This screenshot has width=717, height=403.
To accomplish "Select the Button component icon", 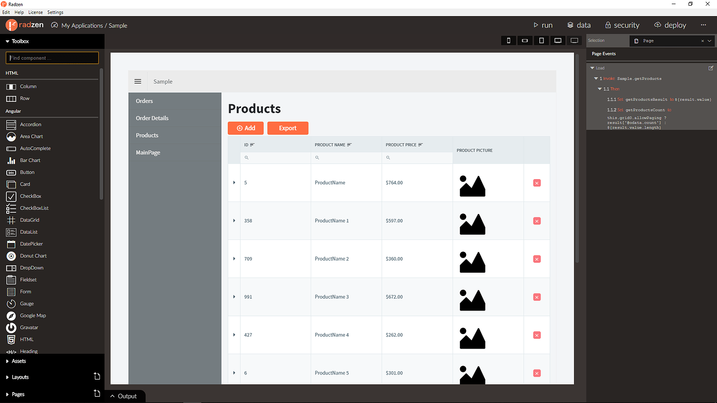I will coord(11,172).
